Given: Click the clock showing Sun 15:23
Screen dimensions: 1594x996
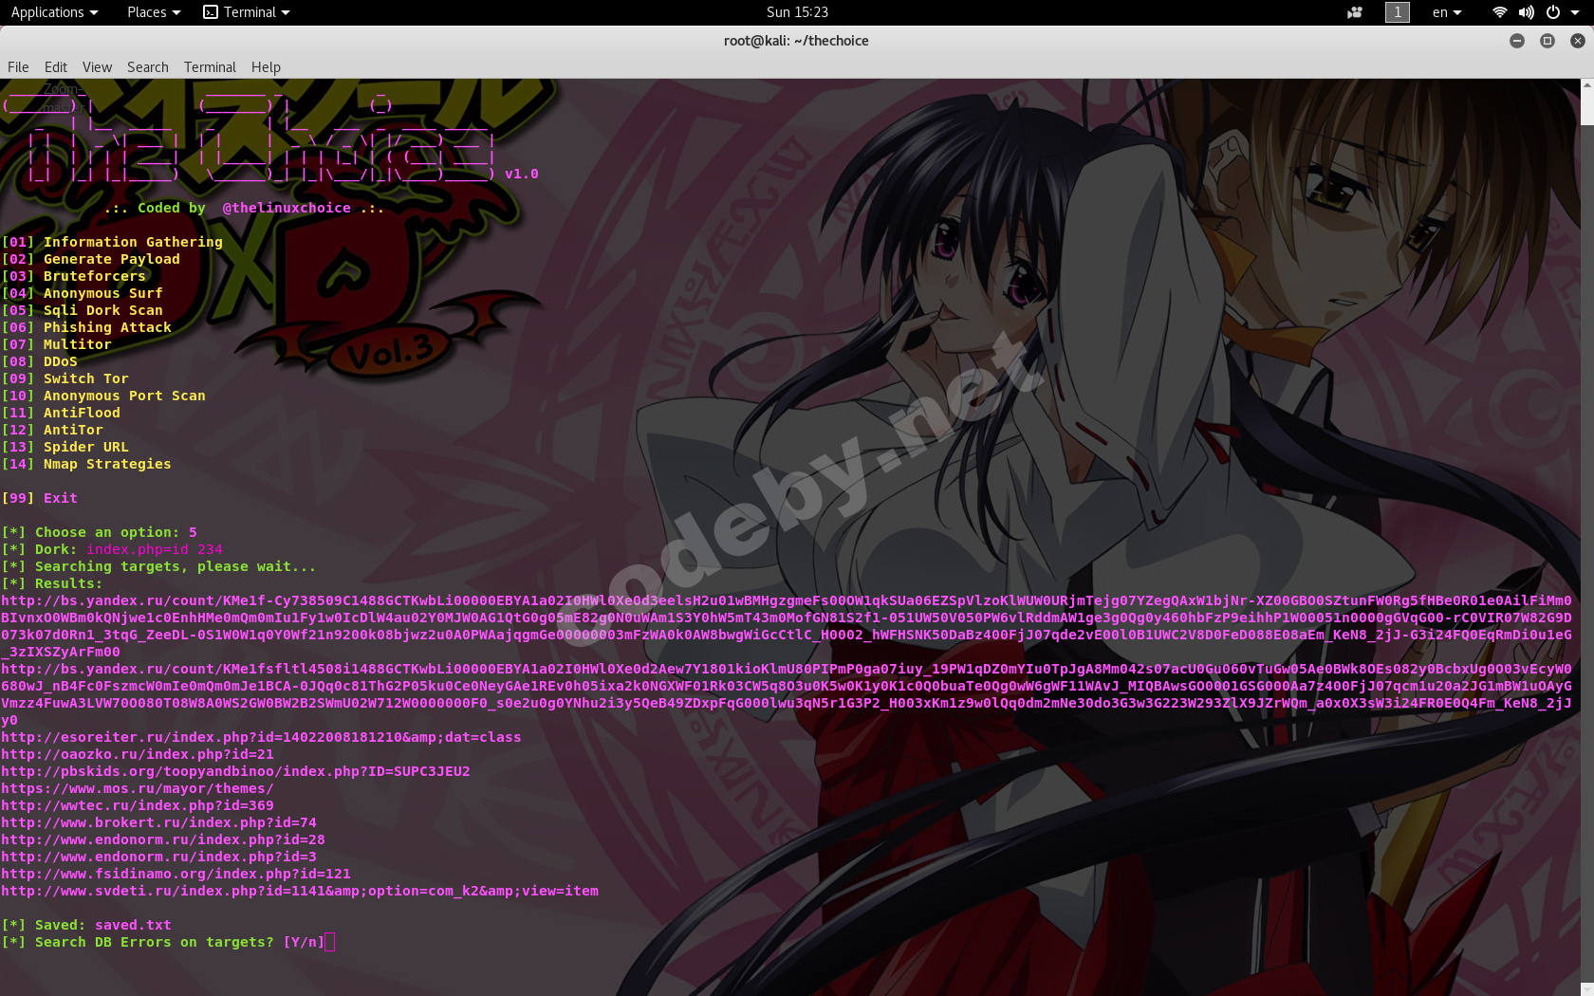Looking at the screenshot, I should (x=797, y=12).
